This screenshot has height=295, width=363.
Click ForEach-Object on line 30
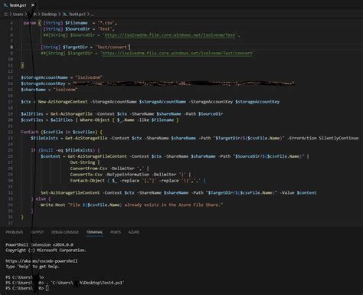(87, 181)
